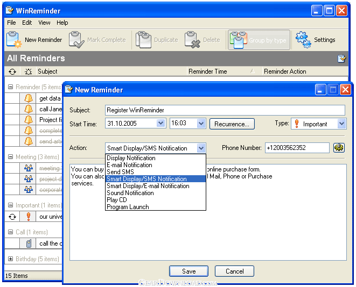This screenshot has height=287, width=356.
Task: Click the exclamation icon on 'our unive' row
Action: click(29, 217)
